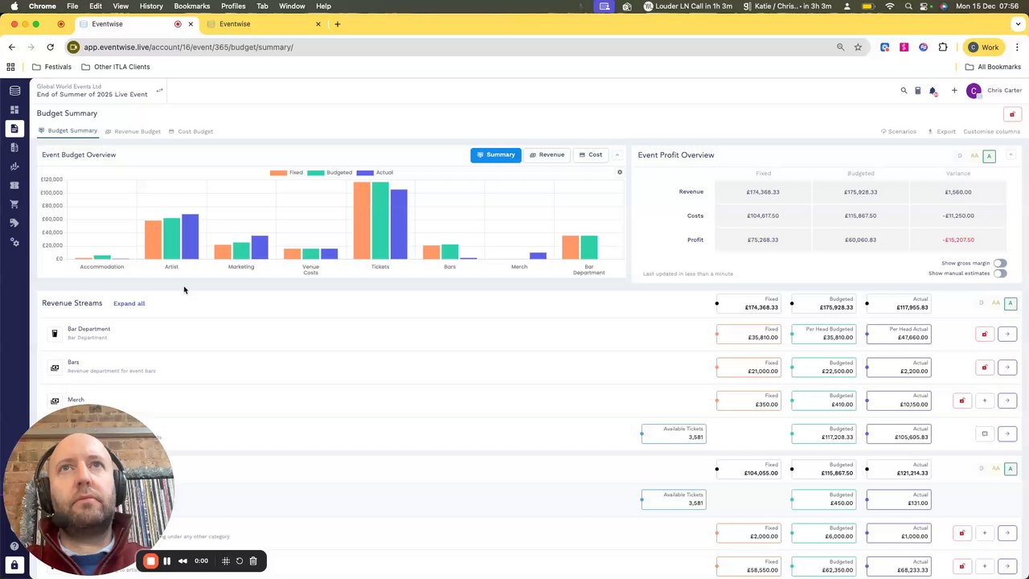
Task: Switch to the Cost Budget tab
Action: point(191,131)
